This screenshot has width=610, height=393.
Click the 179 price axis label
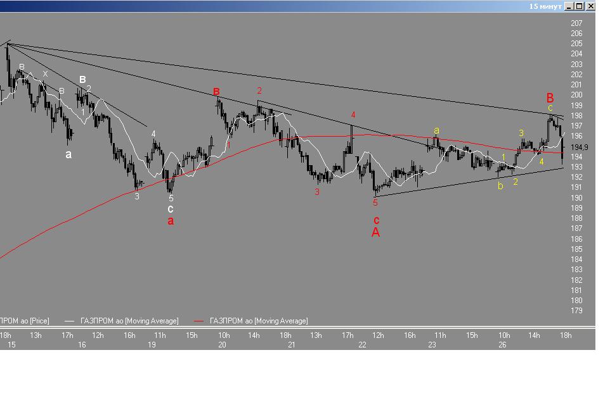click(576, 310)
